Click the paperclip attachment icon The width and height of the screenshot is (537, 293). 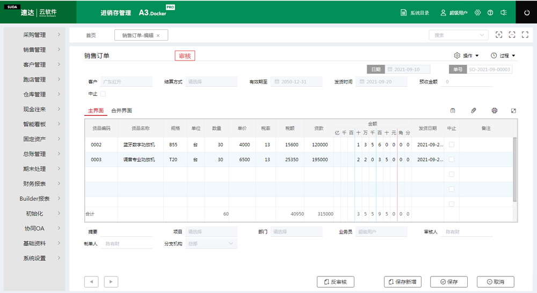[474, 110]
